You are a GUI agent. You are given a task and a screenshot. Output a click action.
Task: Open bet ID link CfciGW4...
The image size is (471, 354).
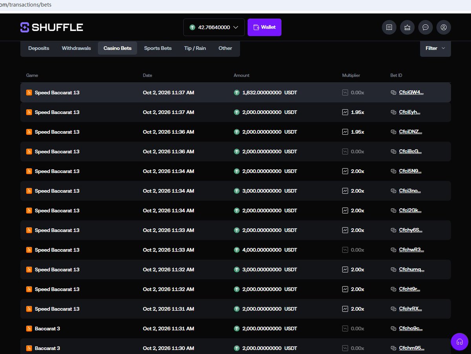click(411, 93)
